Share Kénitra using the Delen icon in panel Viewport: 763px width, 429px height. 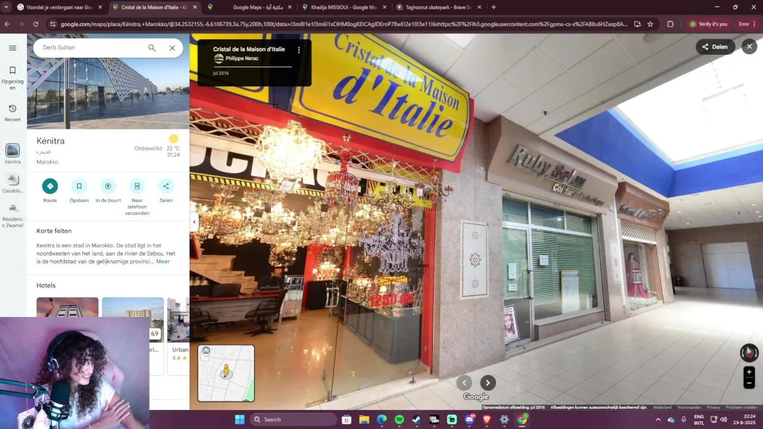(166, 191)
